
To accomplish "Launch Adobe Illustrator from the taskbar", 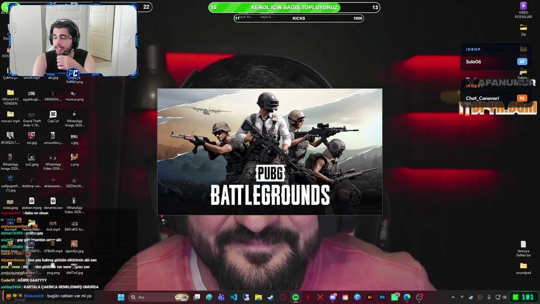I will point(370,297).
